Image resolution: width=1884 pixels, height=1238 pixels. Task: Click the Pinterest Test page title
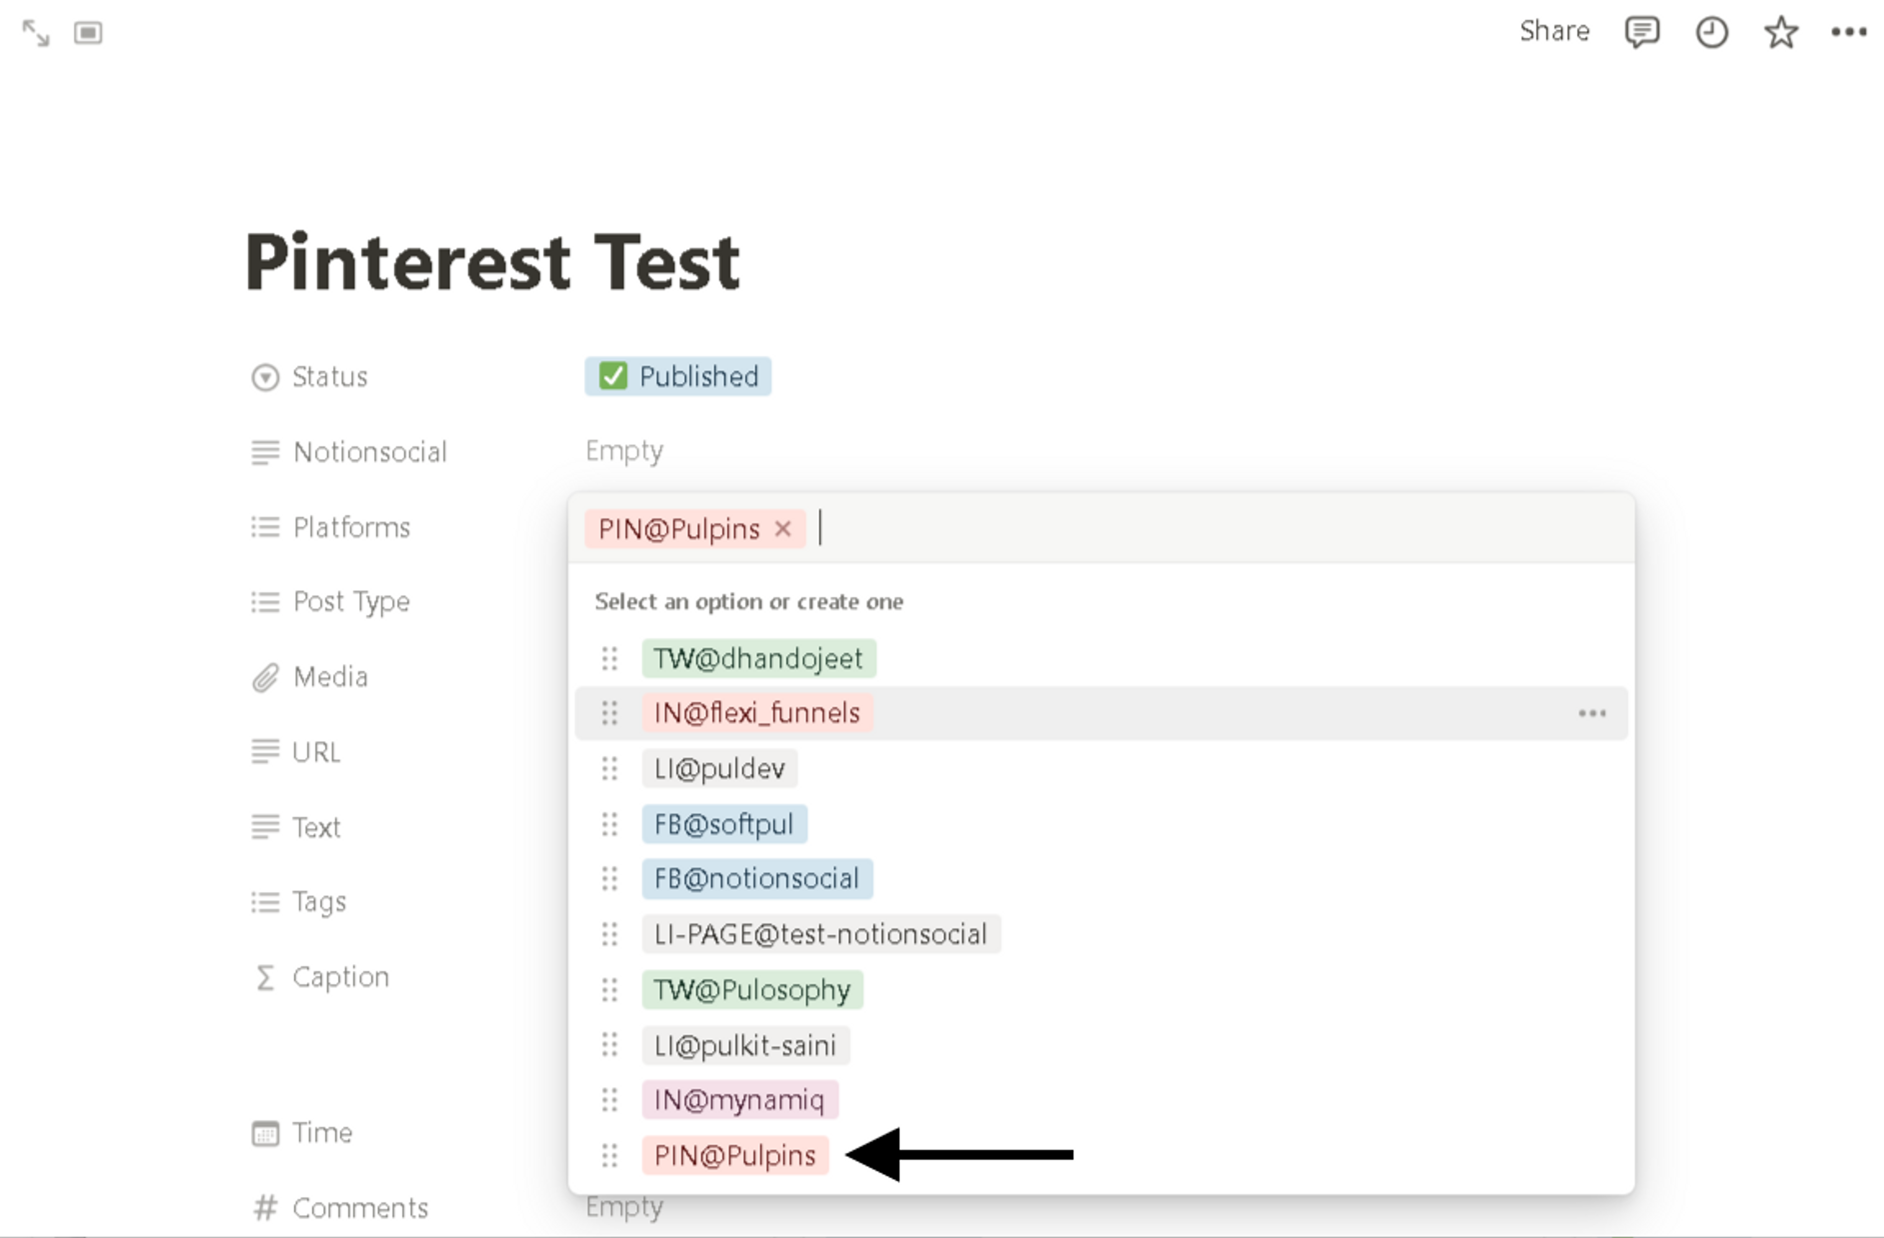coord(493,263)
